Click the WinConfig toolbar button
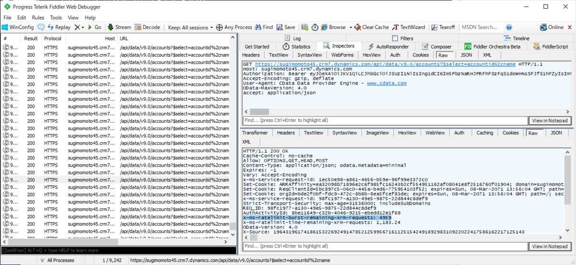576x265 pixels. click(18, 27)
